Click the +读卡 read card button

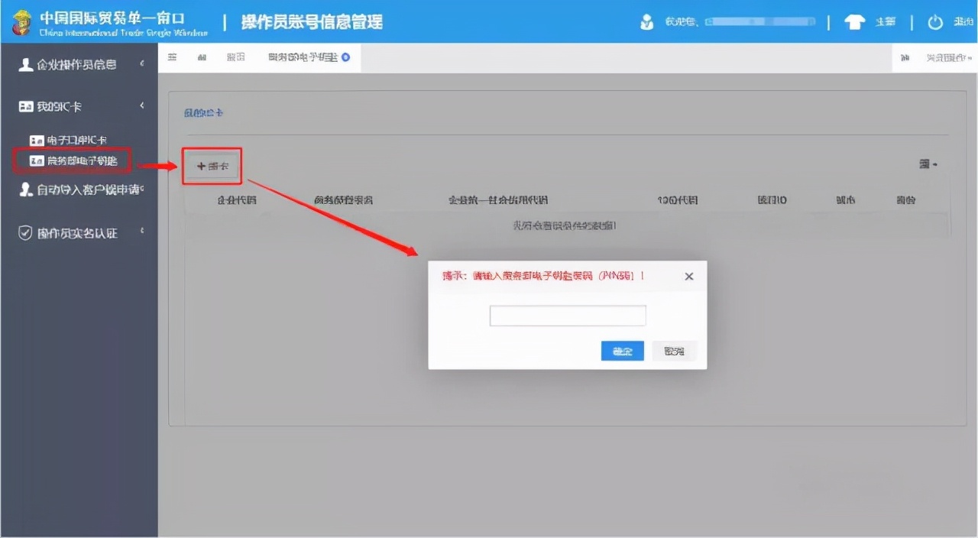(212, 165)
